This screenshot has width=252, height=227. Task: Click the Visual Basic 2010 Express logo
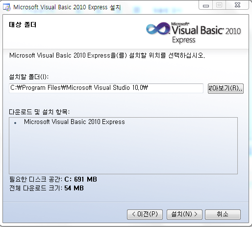(193, 33)
